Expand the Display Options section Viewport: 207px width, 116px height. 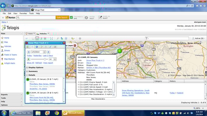[x=27, y=67]
